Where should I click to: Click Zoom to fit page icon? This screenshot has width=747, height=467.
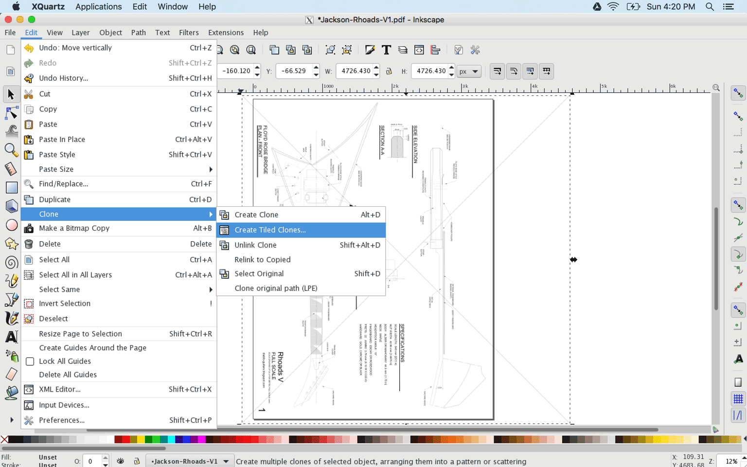[x=251, y=50]
